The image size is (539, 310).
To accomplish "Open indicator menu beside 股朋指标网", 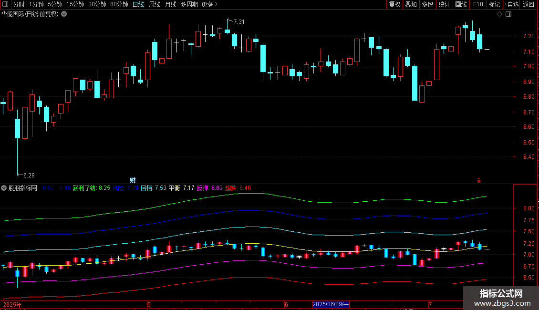I will point(4,188).
